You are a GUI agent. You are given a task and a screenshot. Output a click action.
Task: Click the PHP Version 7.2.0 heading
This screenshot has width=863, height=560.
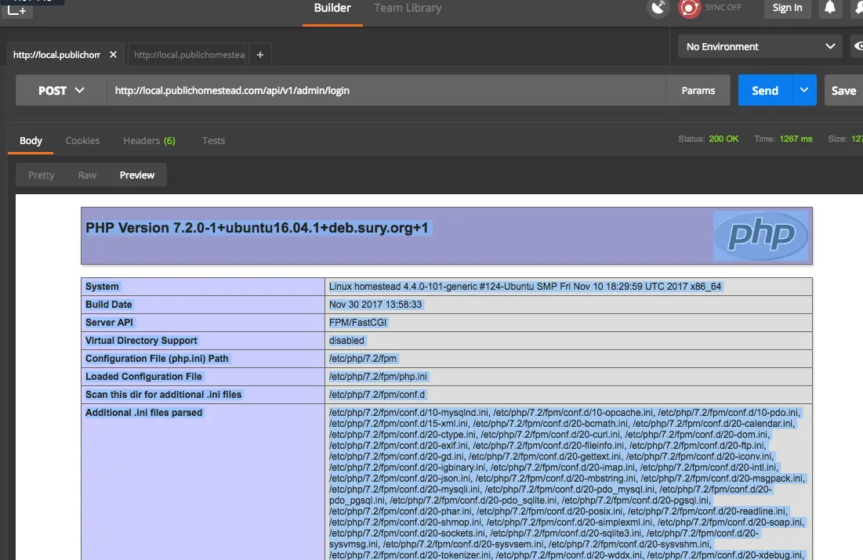257,228
